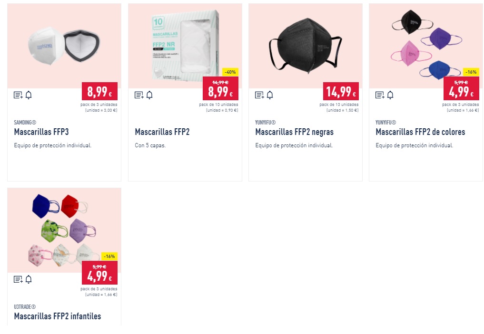Click the -40% discounted 8,99 € price
The image size is (484, 334).
coord(220,88)
